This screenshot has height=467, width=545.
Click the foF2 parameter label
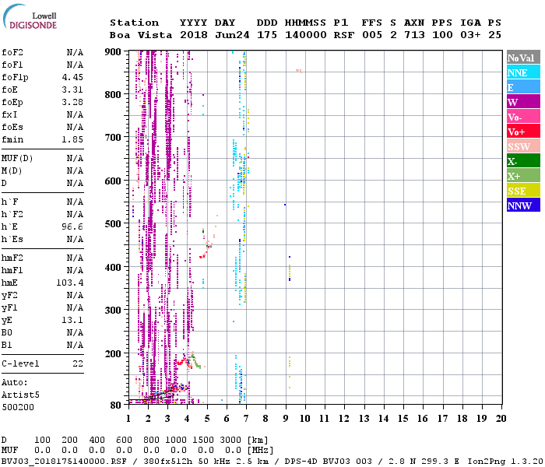12,52
